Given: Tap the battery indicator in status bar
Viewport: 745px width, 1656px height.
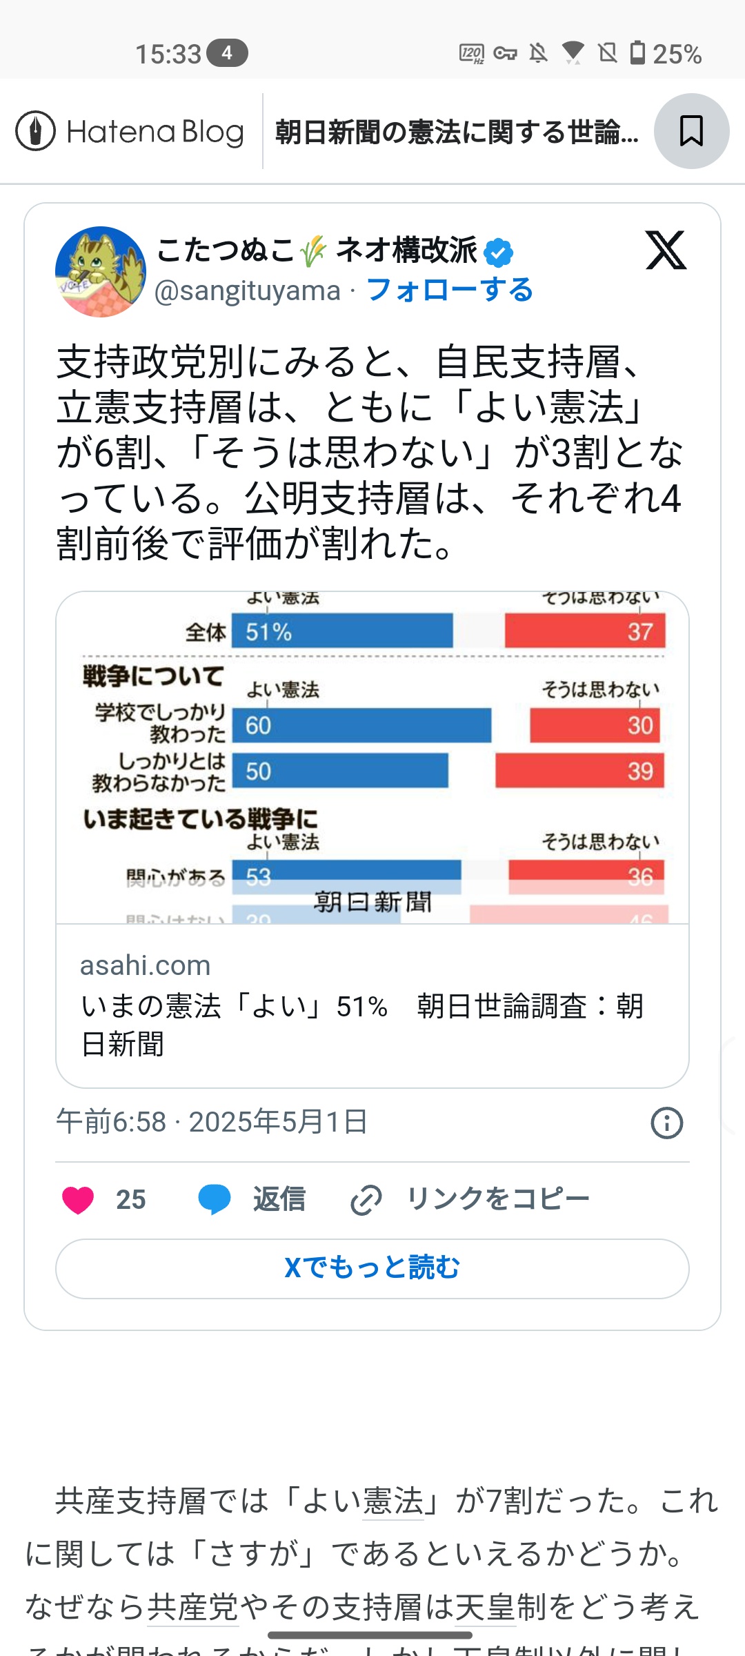Looking at the screenshot, I should tap(637, 53).
